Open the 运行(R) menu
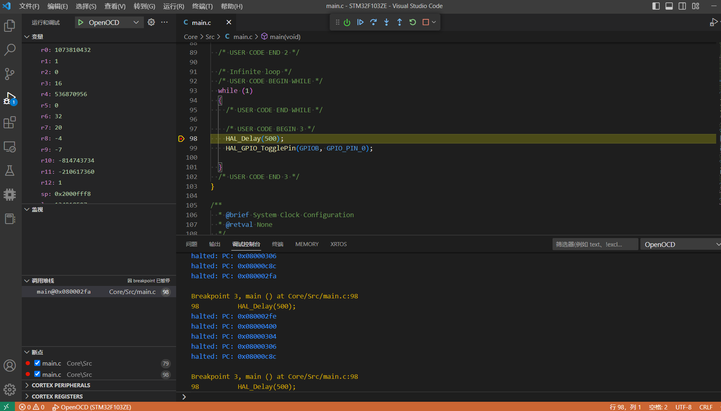This screenshot has width=721, height=411. 174,6
